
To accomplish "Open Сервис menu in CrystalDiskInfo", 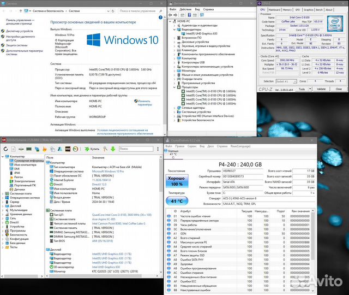I will (192, 146).
